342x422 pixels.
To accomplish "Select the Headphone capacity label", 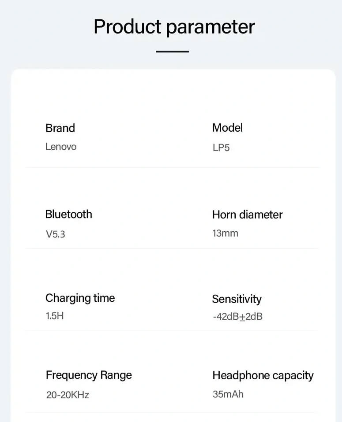I will click(x=263, y=376).
